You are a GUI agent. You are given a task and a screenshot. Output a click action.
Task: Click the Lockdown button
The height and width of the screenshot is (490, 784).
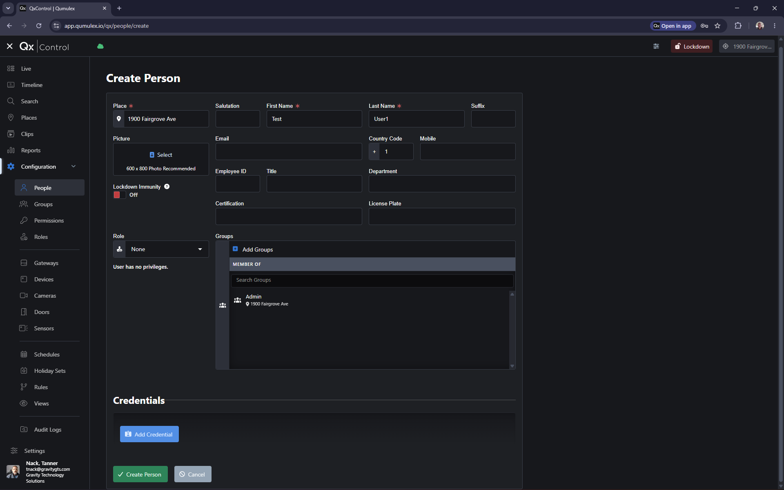coord(692,47)
